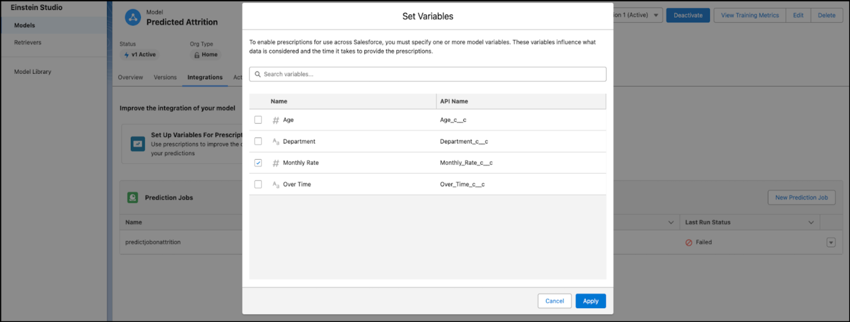The image size is (850, 322).
Task: Click the text type icon beside Over Time
Action: point(276,184)
